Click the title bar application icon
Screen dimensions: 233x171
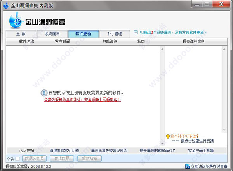[6, 6]
